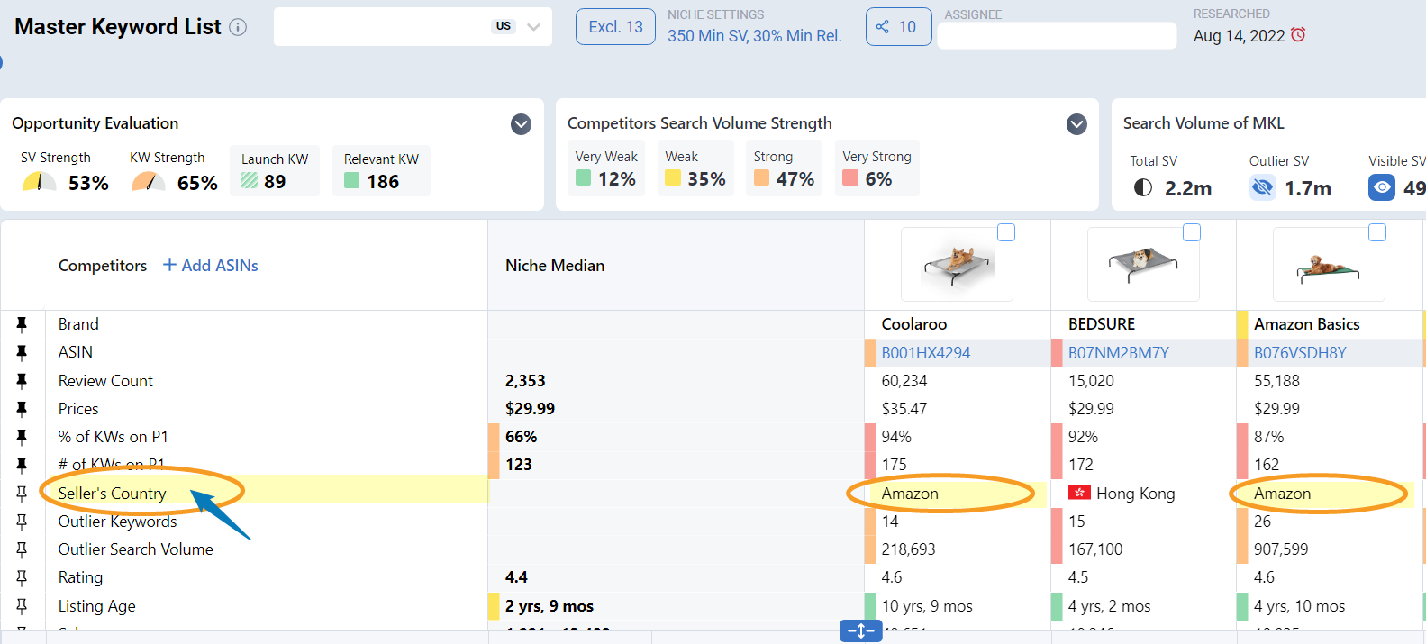
Task: Click BEDSURE seller country Hong Kong
Action: click(1136, 494)
